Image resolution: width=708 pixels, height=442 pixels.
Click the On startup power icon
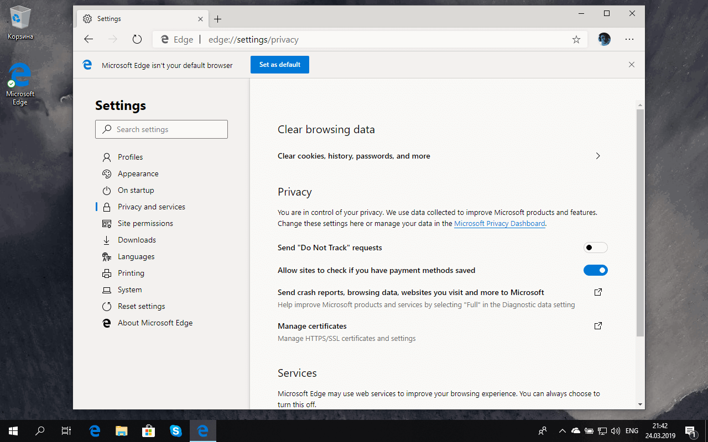[x=107, y=191]
